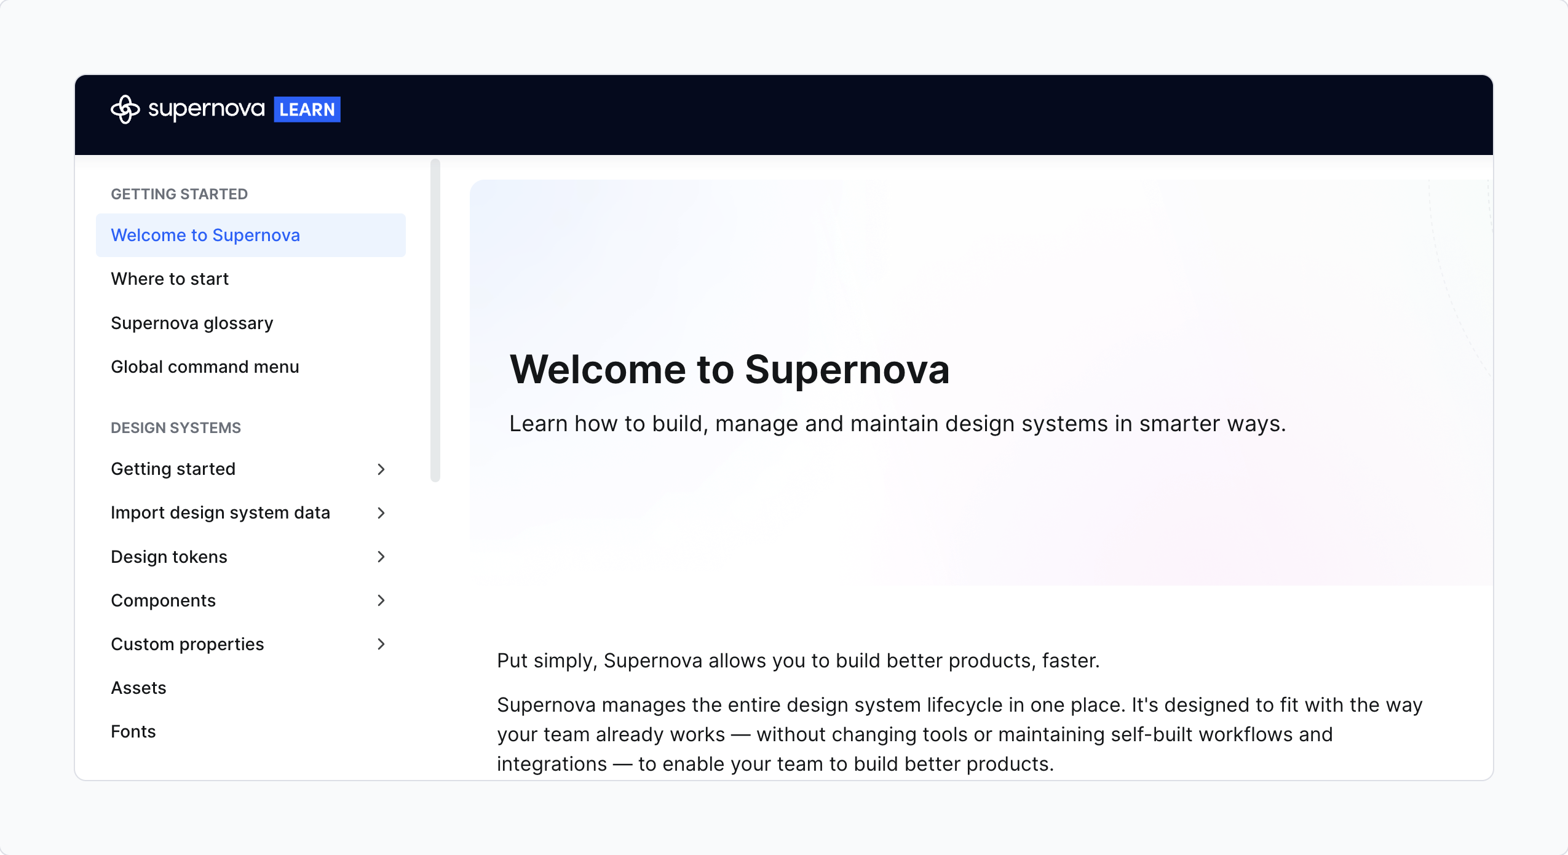Click the Import design system data label
Screen dimensions: 1568x855
221,512
